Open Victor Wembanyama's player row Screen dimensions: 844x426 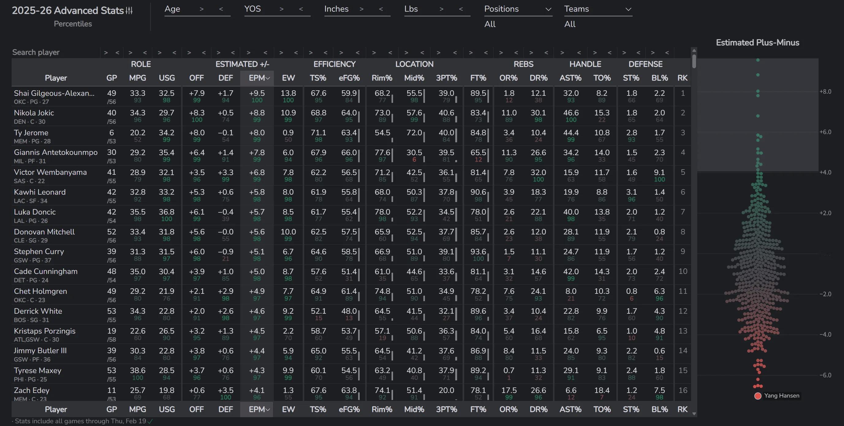click(x=50, y=172)
